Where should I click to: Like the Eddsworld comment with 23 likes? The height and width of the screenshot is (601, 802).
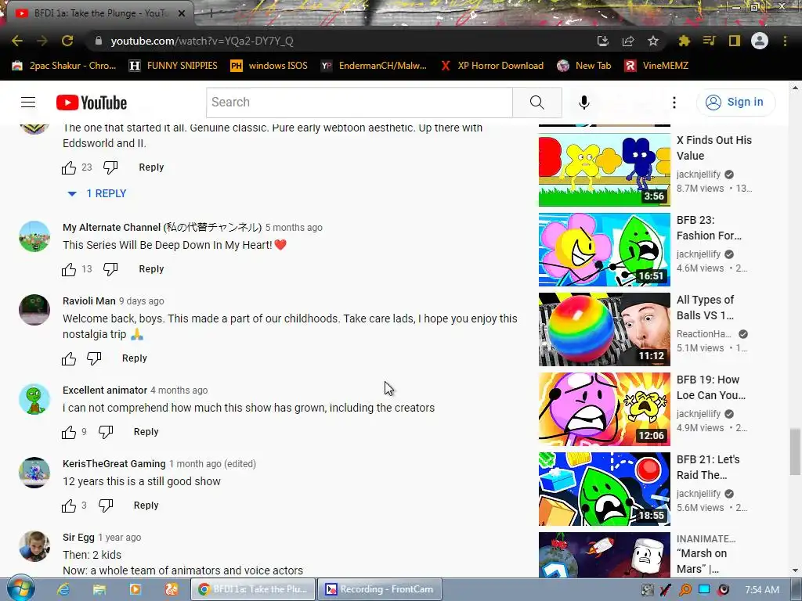(69, 167)
